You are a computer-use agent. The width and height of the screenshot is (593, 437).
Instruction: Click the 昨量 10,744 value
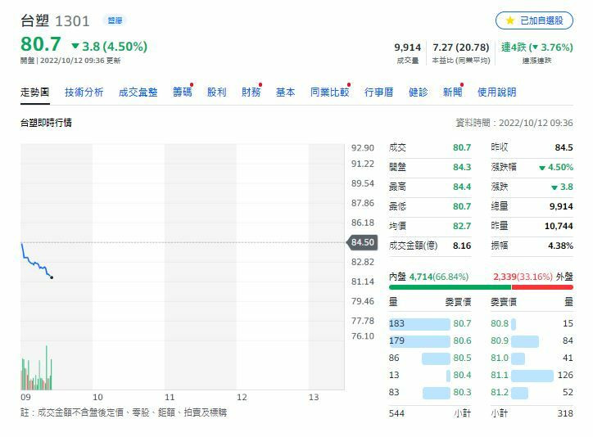tap(559, 226)
